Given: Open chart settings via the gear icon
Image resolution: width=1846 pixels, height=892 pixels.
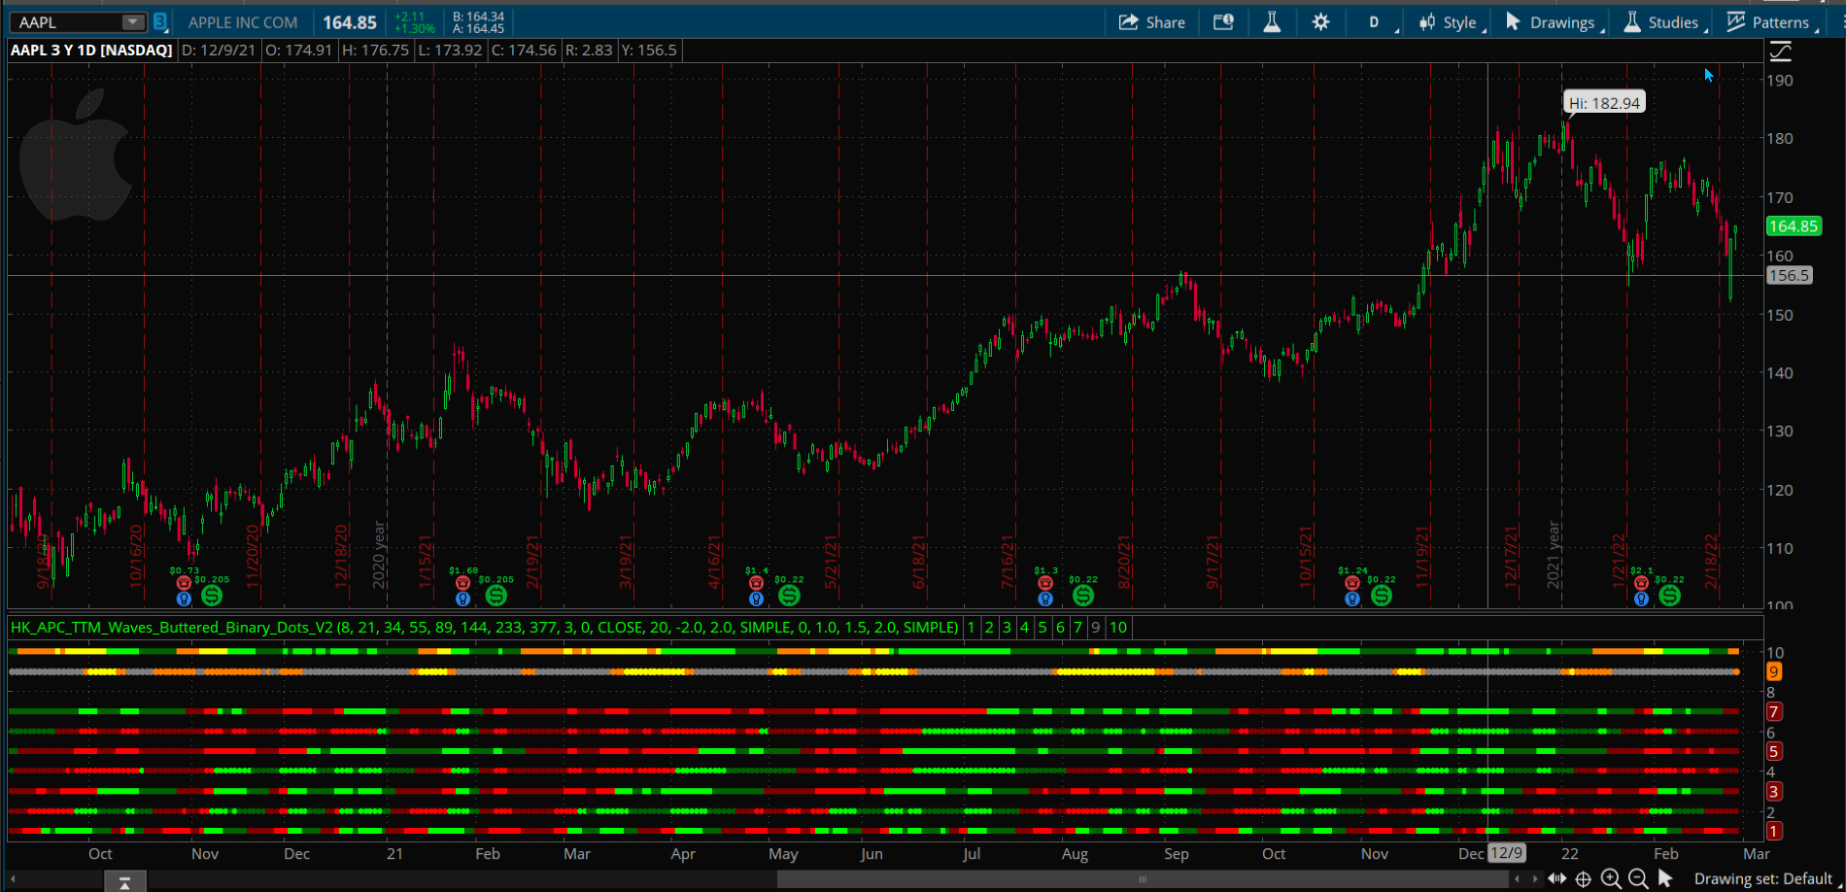Looking at the screenshot, I should point(1320,22).
